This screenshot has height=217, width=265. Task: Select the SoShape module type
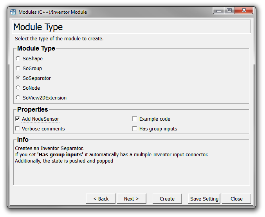click(x=18, y=58)
